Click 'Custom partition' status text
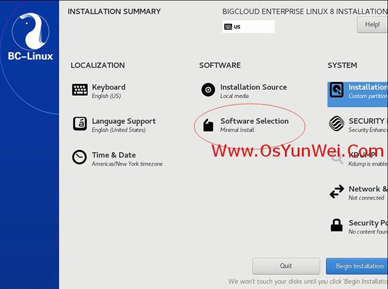Image resolution: width=388 pixels, height=289 pixels. click(368, 96)
